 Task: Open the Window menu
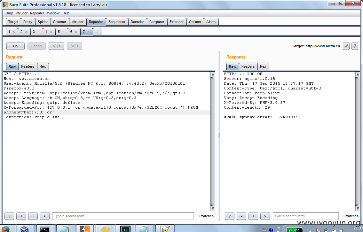coord(53,13)
